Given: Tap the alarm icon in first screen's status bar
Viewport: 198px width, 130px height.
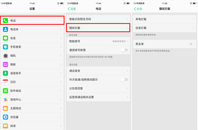Looking at the screenshot, I should point(58,3).
